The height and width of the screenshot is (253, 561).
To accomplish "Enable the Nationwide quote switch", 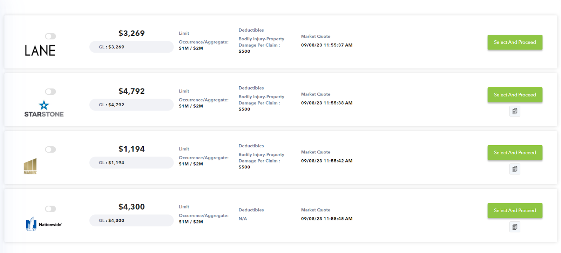I will pyautogui.click(x=50, y=209).
